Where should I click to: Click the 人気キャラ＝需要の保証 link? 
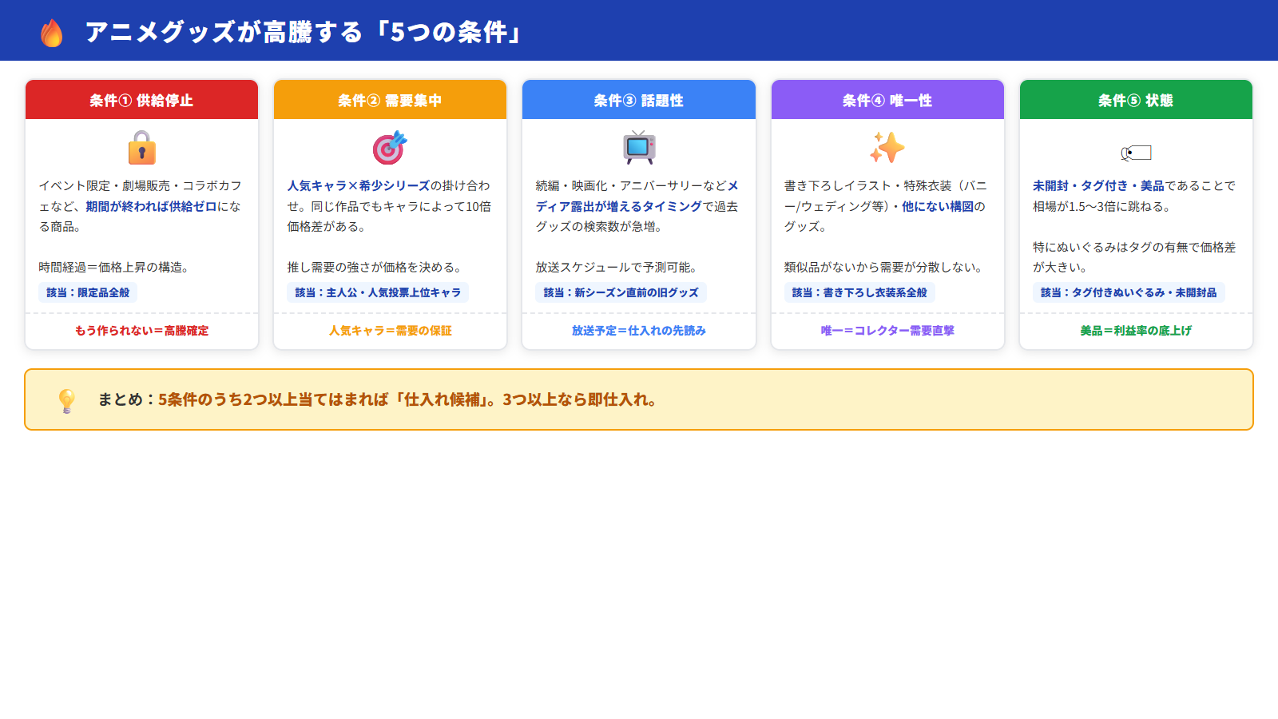tap(389, 330)
